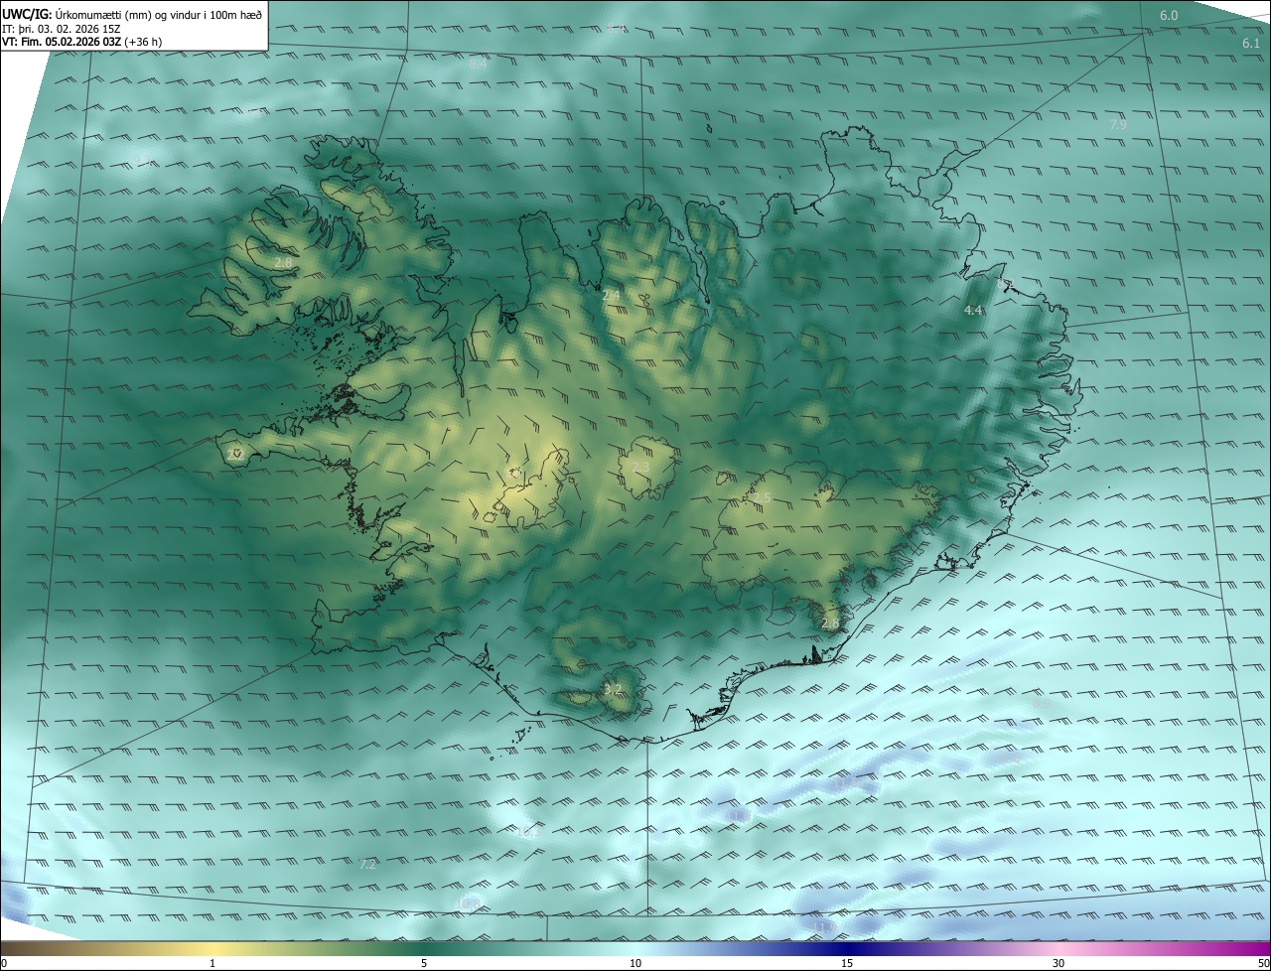Viewport: 1271px width, 971px height.
Task: Click the 6.0 value label at the top right
Action: click(x=1169, y=16)
